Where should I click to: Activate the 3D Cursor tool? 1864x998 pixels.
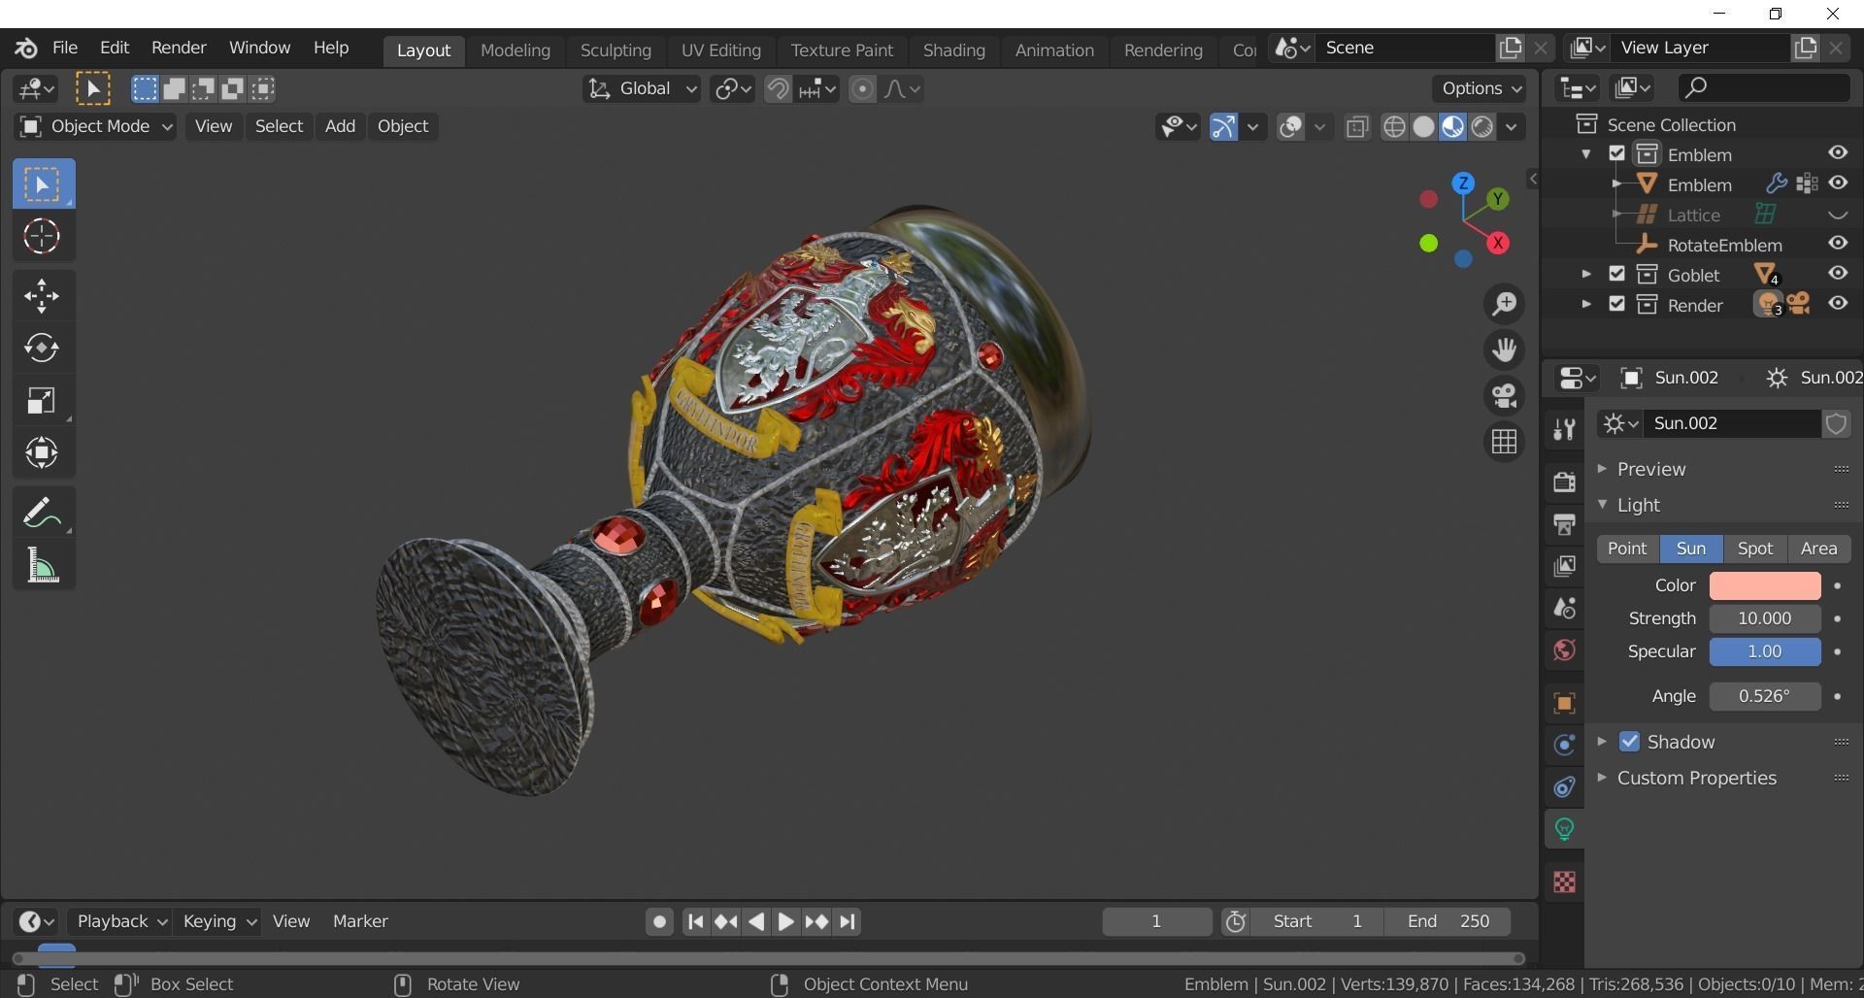42,237
